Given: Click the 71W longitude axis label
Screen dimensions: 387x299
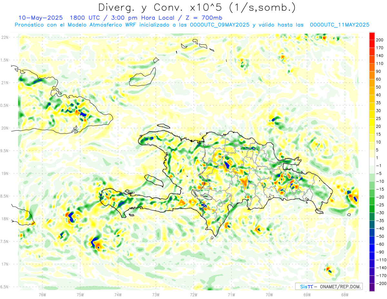Looking at the screenshot, I should pos(231,294).
